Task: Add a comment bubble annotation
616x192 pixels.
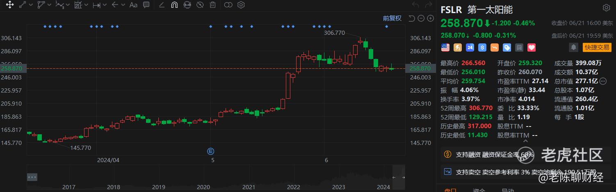Action: coord(146,5)
